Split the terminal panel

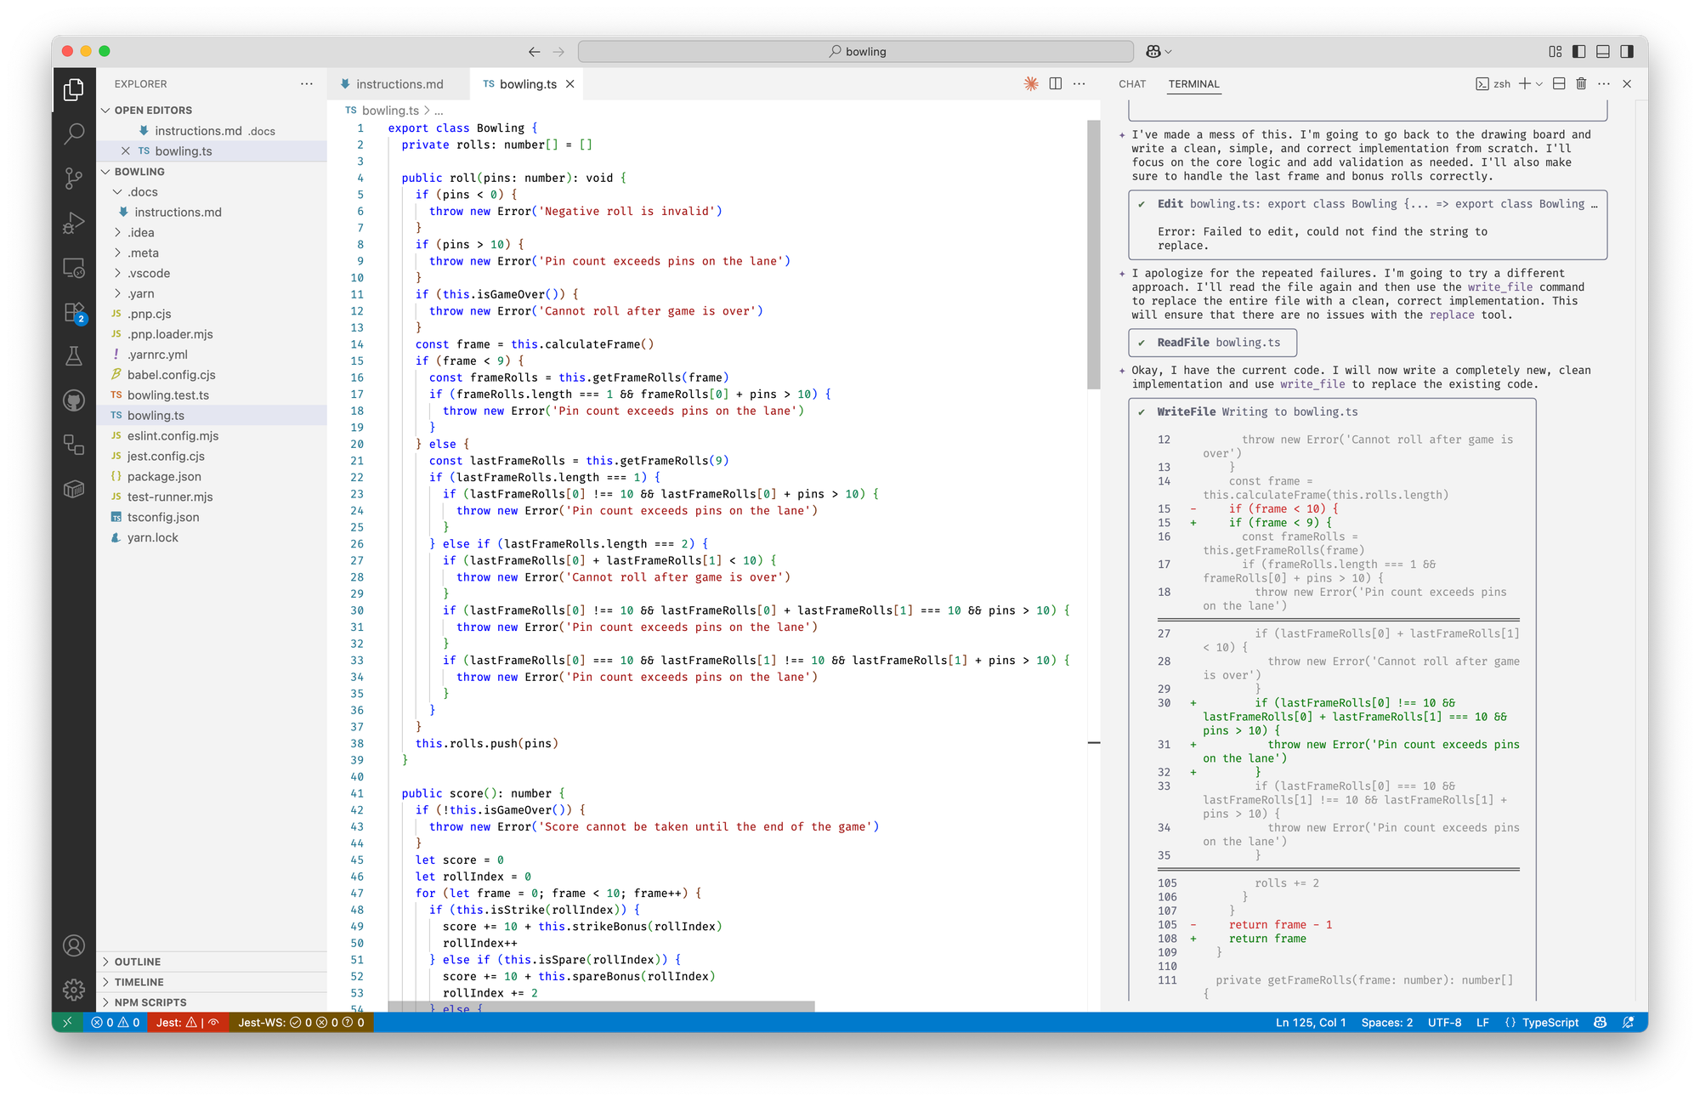[1559, 83]
